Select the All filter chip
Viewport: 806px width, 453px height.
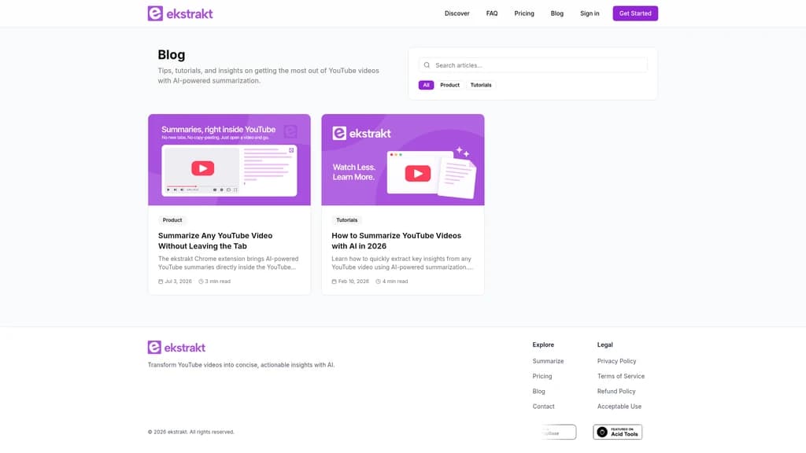coord(426,85)
